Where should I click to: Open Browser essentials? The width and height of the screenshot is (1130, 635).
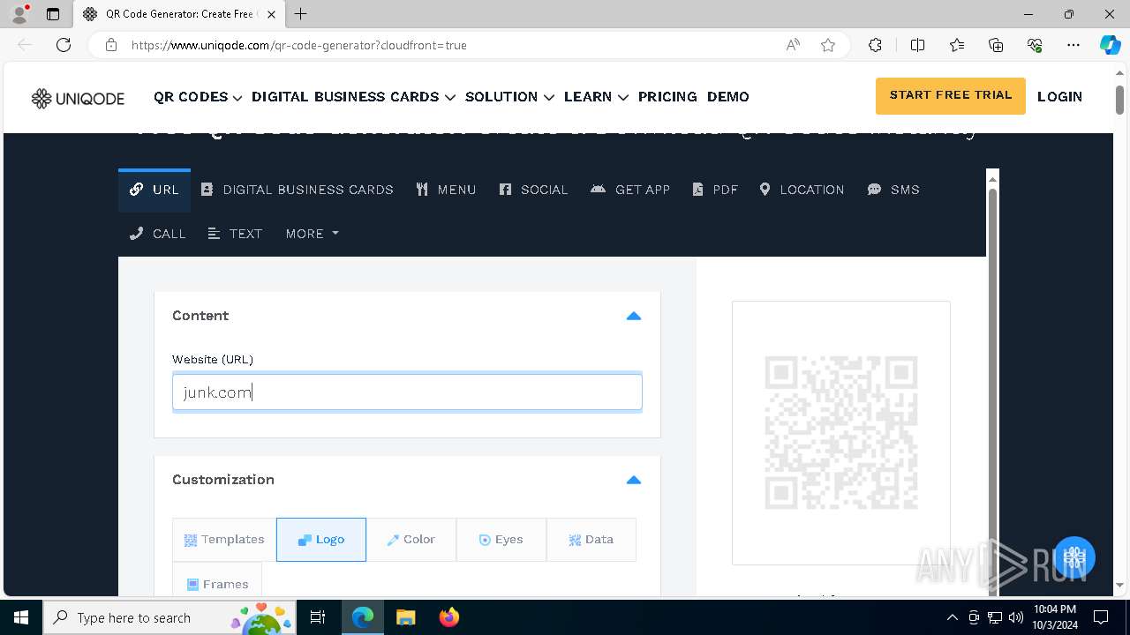[x=1035, y=45]
